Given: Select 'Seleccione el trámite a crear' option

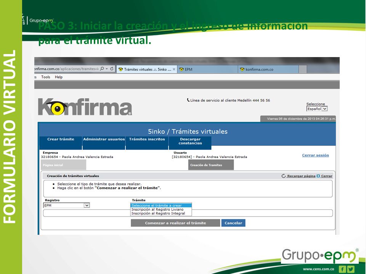Looking at the screenshot, I should click(161, 205).
